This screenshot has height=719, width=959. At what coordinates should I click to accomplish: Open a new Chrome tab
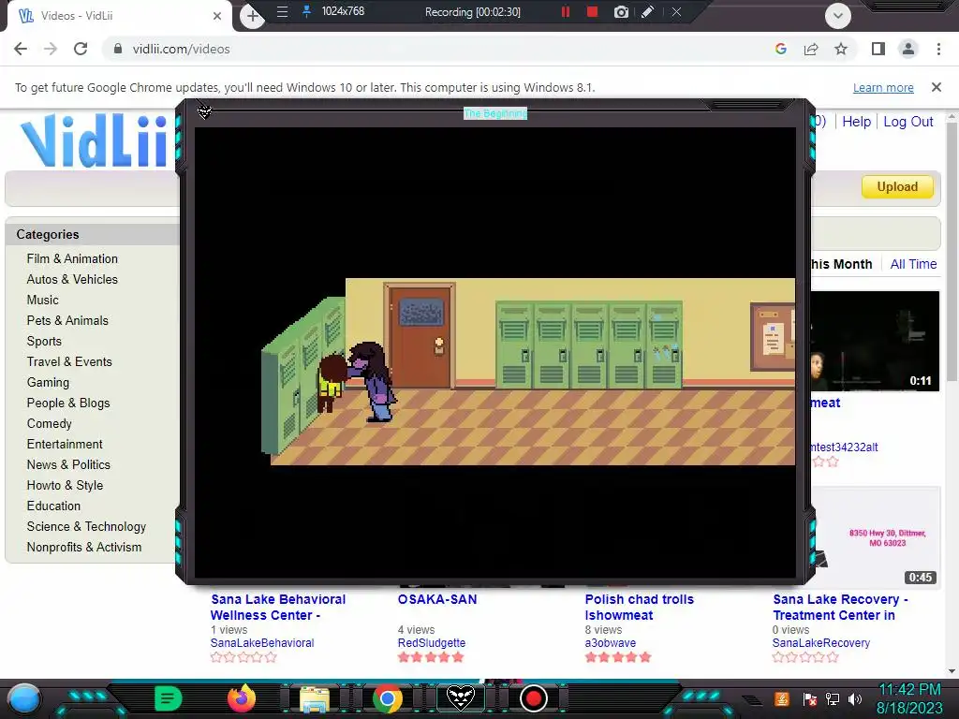(x=252, y=16)
